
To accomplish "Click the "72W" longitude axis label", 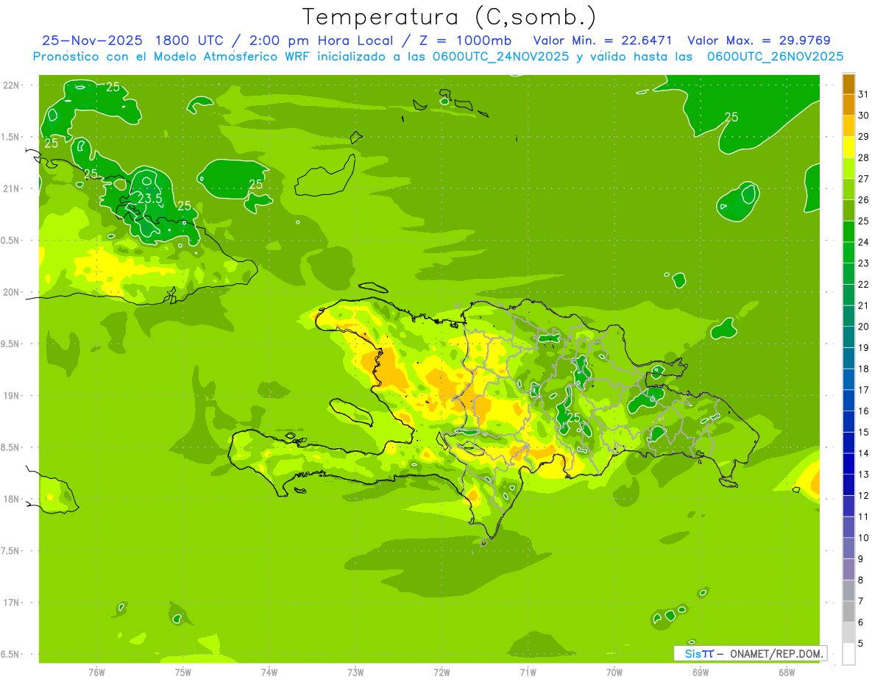I will click(441, 673).
